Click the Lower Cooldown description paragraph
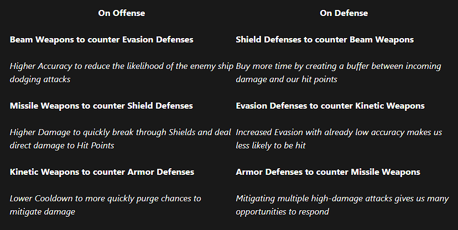The width and height of the screenshot is (458, 230). [105, 199]
